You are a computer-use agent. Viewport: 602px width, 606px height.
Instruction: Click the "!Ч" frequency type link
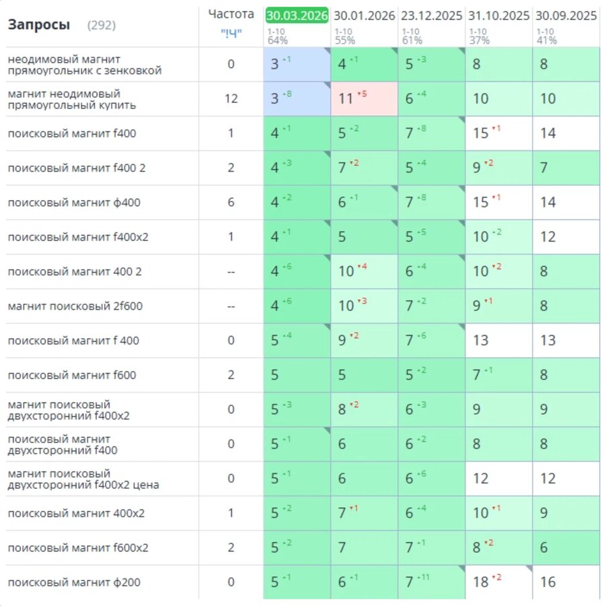coord(231,33)
